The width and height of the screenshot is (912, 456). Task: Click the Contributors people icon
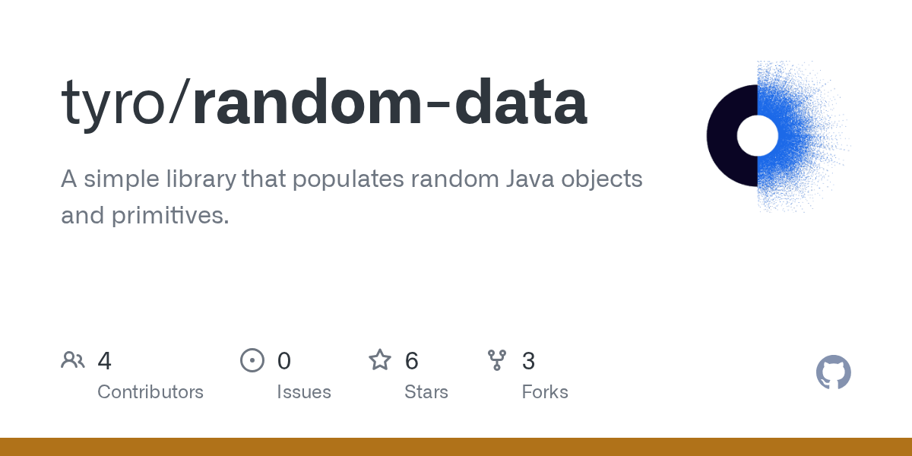coord(73,360)
